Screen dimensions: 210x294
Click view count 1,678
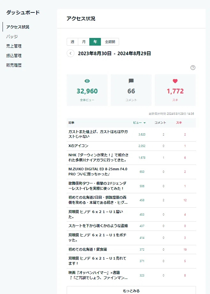(142, 158)
